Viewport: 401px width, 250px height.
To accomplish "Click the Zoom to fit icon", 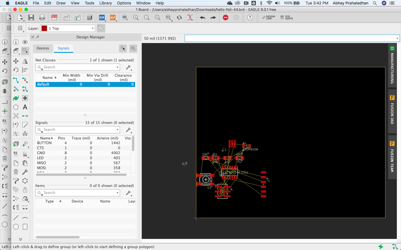I will [125, 18].
